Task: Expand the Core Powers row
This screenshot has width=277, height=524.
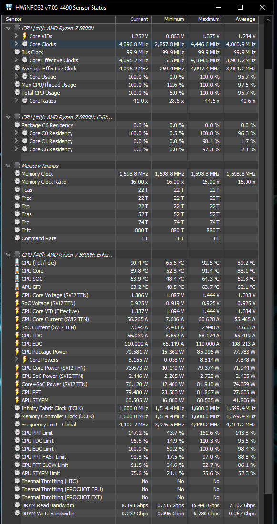Action: (16, 360)
